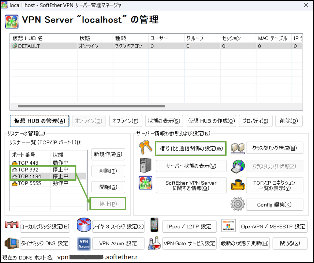Click the 状態の表示(S) button
Screen dimensions: 314x263
(164, 121)
